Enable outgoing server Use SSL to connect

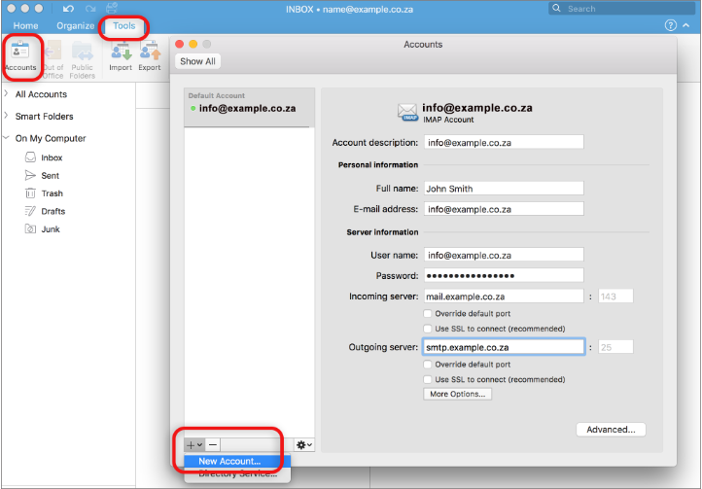point(428,380)
